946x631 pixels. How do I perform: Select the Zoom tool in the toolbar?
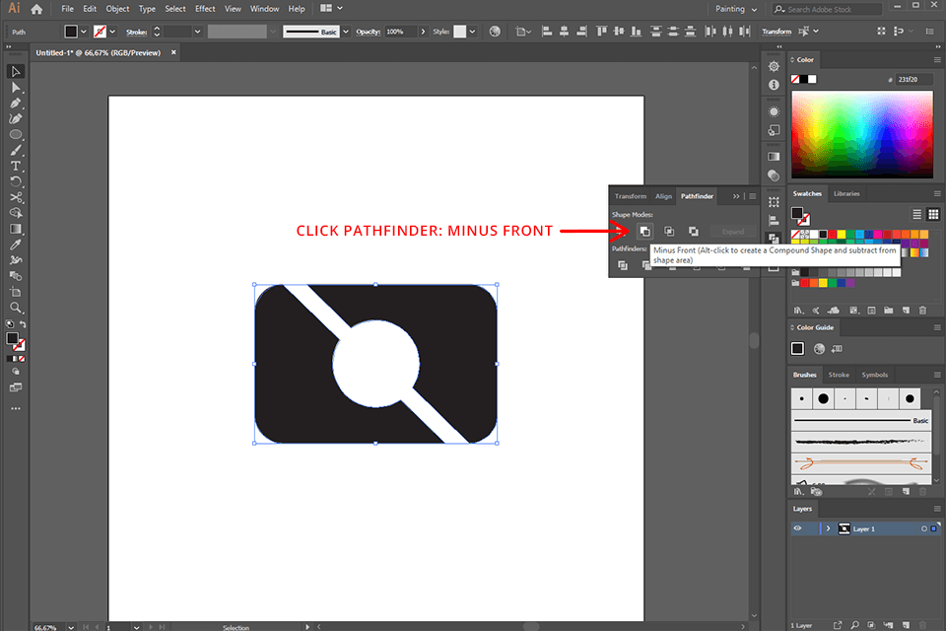tap(15, 307)
